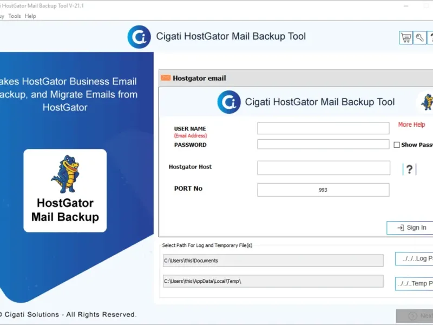
Task: Minimize the application window
Action: [x=405, y=6]
